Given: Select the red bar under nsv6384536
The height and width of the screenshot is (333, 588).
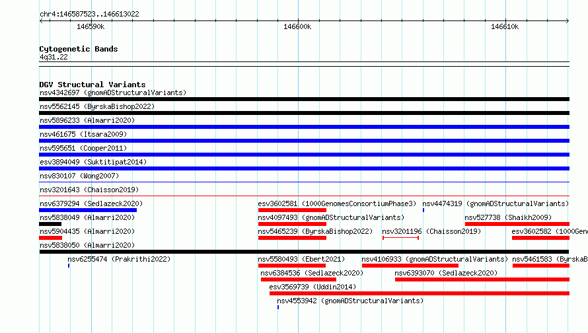Looking at the screenshot, I should (299, 279).
